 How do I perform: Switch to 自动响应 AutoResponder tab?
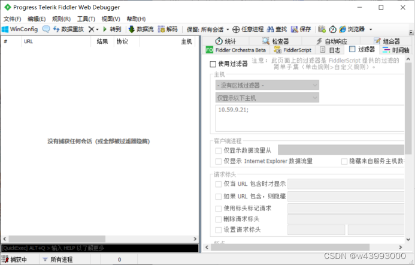(332, 41)
